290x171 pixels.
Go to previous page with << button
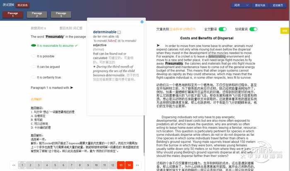[x=14, y=165]
